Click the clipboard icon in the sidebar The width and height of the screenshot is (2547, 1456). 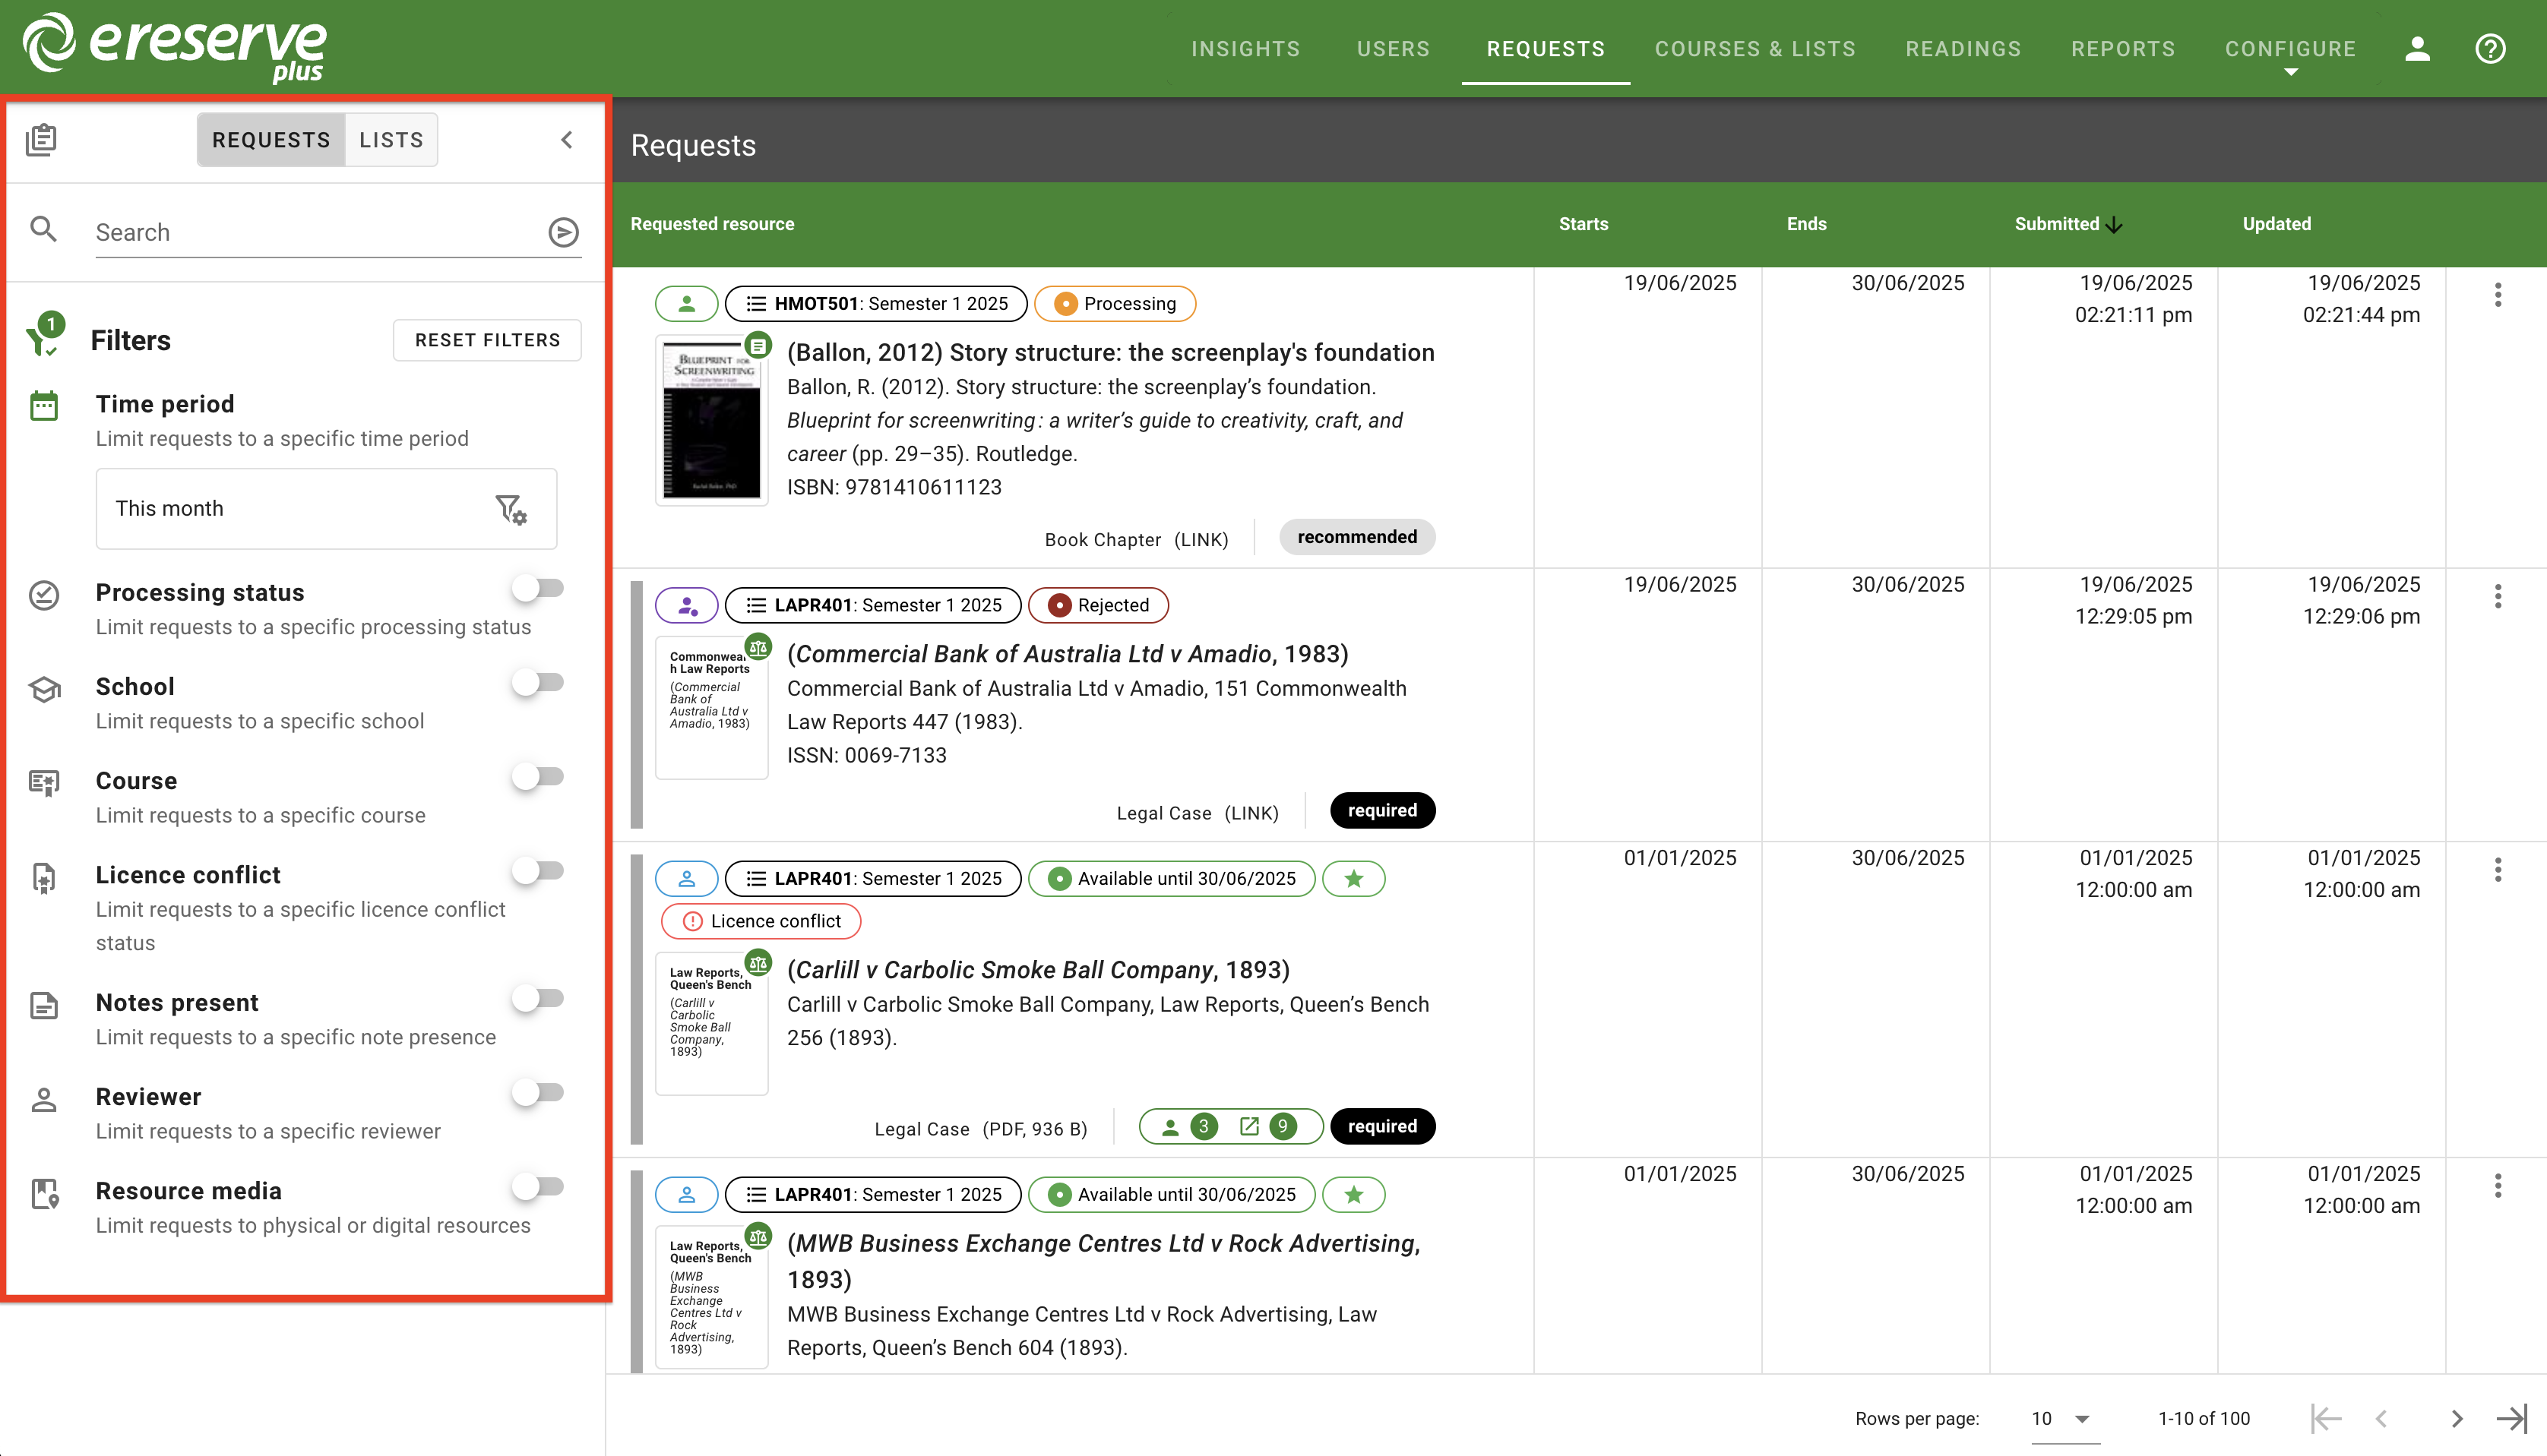[42, 139]
